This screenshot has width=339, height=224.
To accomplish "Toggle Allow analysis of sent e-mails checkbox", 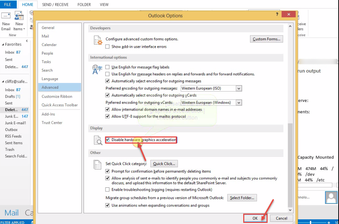I will click(107, 178).
